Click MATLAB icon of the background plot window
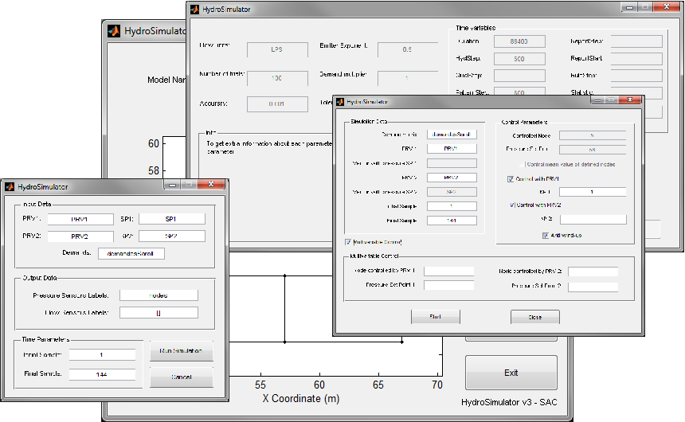Viewport: 685px width, 422px height. pyautogui.click(x=114, y=32)
